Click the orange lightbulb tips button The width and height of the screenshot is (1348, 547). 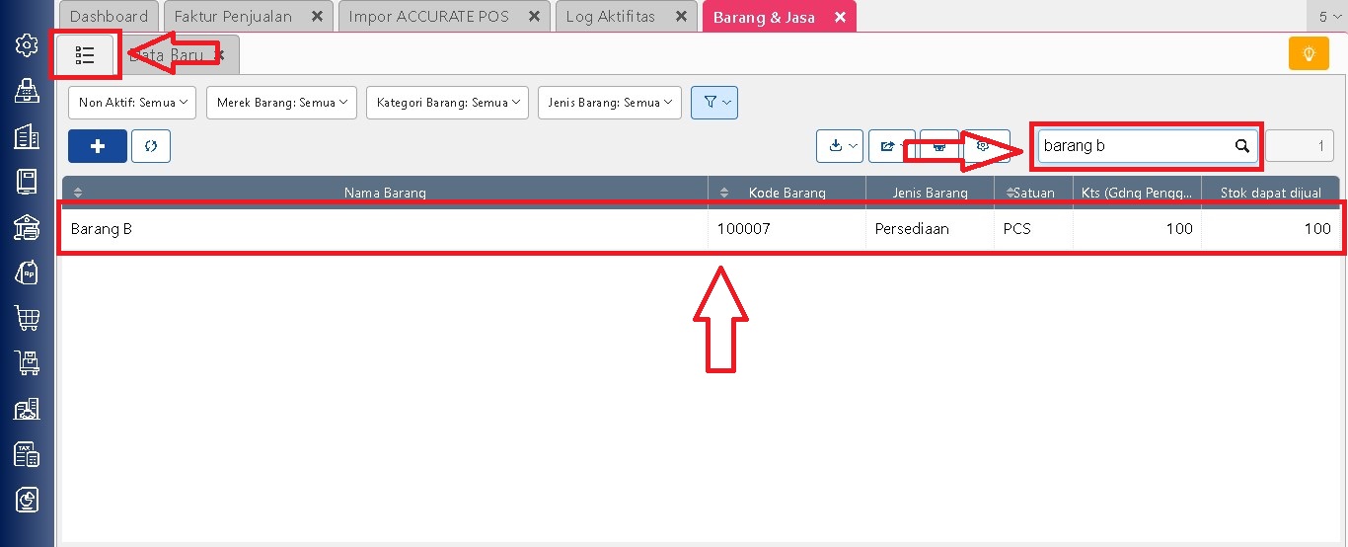(x=1309, y=53)
